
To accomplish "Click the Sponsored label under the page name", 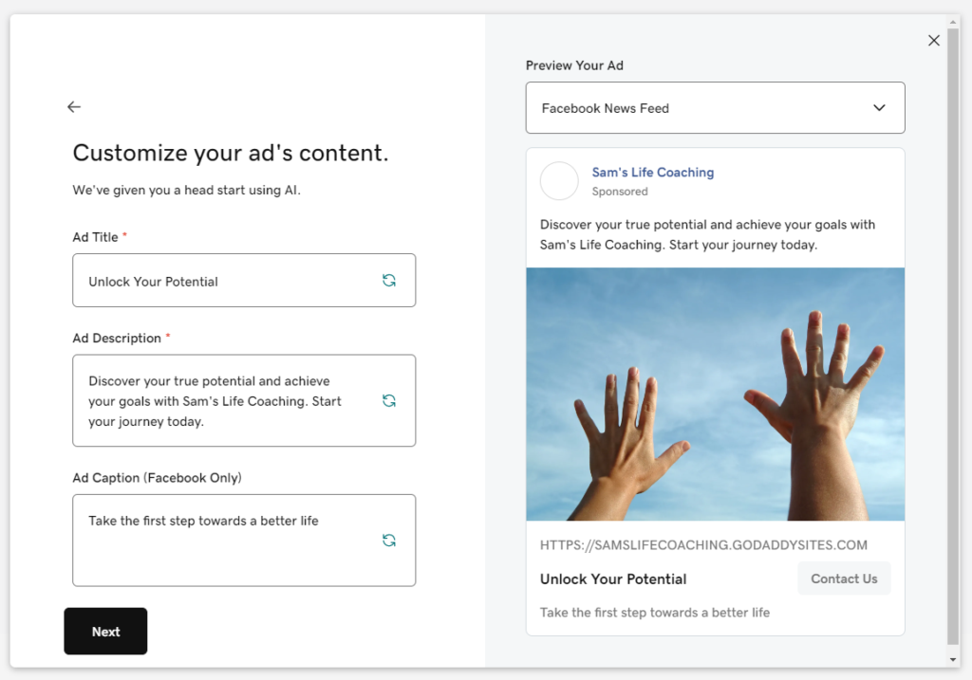I will [x=620, y=191].
